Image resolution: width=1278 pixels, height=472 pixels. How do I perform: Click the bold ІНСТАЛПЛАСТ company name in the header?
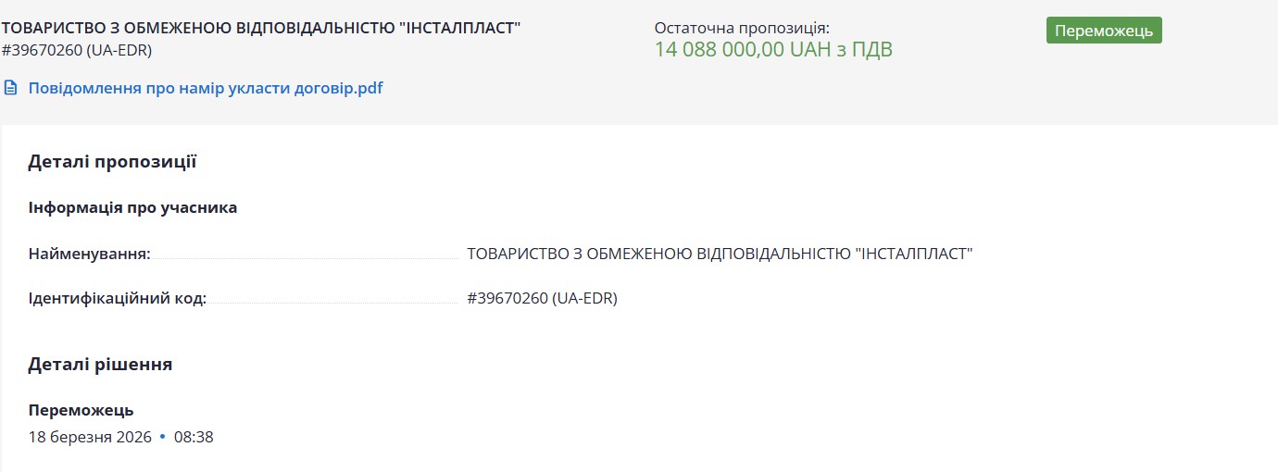[x=261, y=28]
